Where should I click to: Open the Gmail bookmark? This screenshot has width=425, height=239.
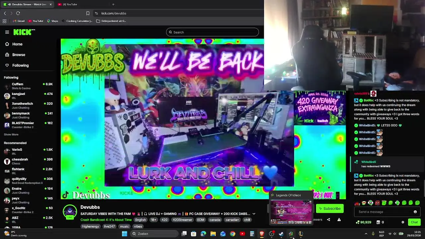point(19,21)
